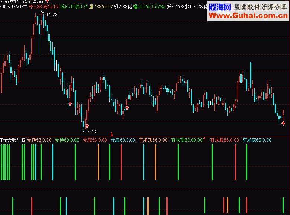Click the change value 幅-0.15(-1.52%)

click(x=149, y=7)
